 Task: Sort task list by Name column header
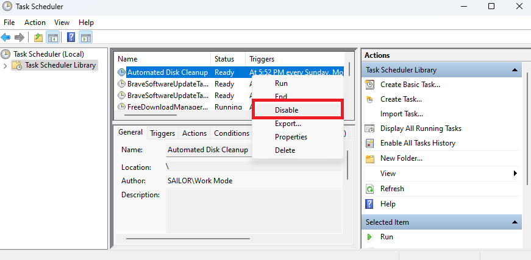pyautogui.click(x=162, y=59)
